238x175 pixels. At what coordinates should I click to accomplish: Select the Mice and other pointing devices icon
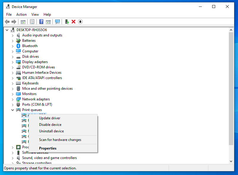tap(18, 89)
